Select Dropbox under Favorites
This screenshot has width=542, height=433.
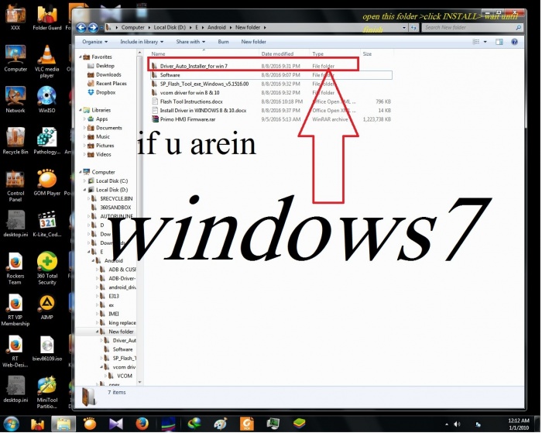[x=101, y=92]
